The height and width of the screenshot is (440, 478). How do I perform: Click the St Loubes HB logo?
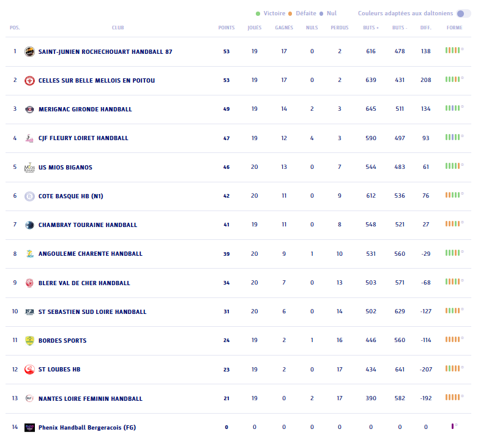[x=29, y=370]
